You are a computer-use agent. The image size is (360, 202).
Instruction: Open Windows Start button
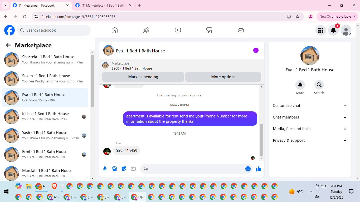click(6, 191)
